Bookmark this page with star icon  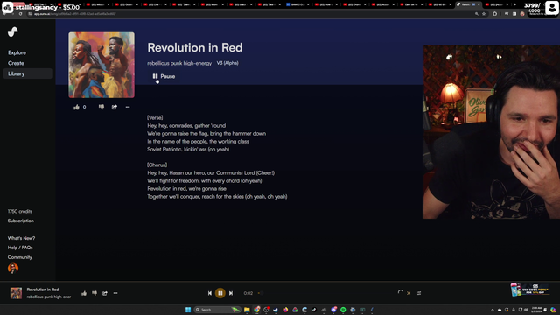coord(484,14)
